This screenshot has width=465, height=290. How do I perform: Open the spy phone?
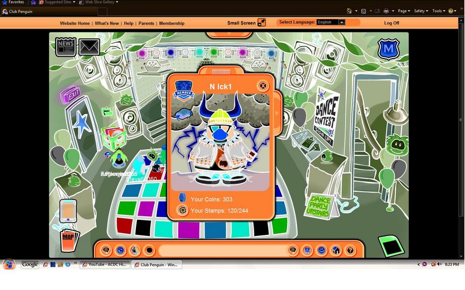(68, 211)
